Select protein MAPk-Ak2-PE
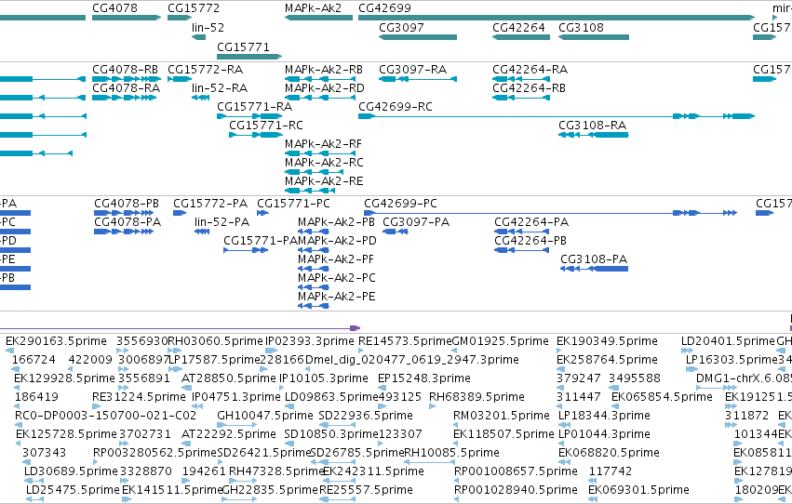 tap(336, 298)
